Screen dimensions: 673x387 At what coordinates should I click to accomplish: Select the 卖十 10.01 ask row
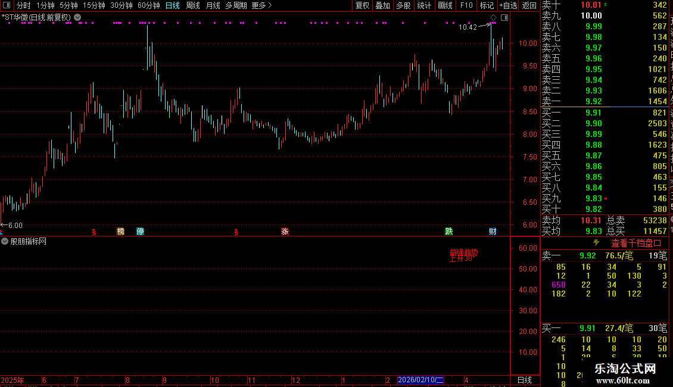(x=605, y=5)
